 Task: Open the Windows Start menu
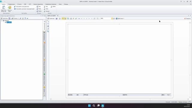[89, 106]
